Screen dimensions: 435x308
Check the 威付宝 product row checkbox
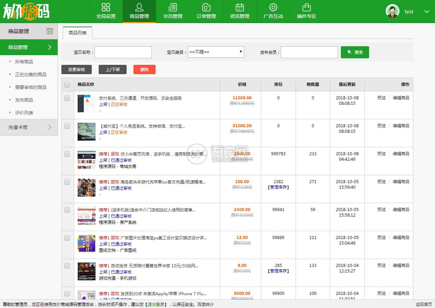click(67, 126)
